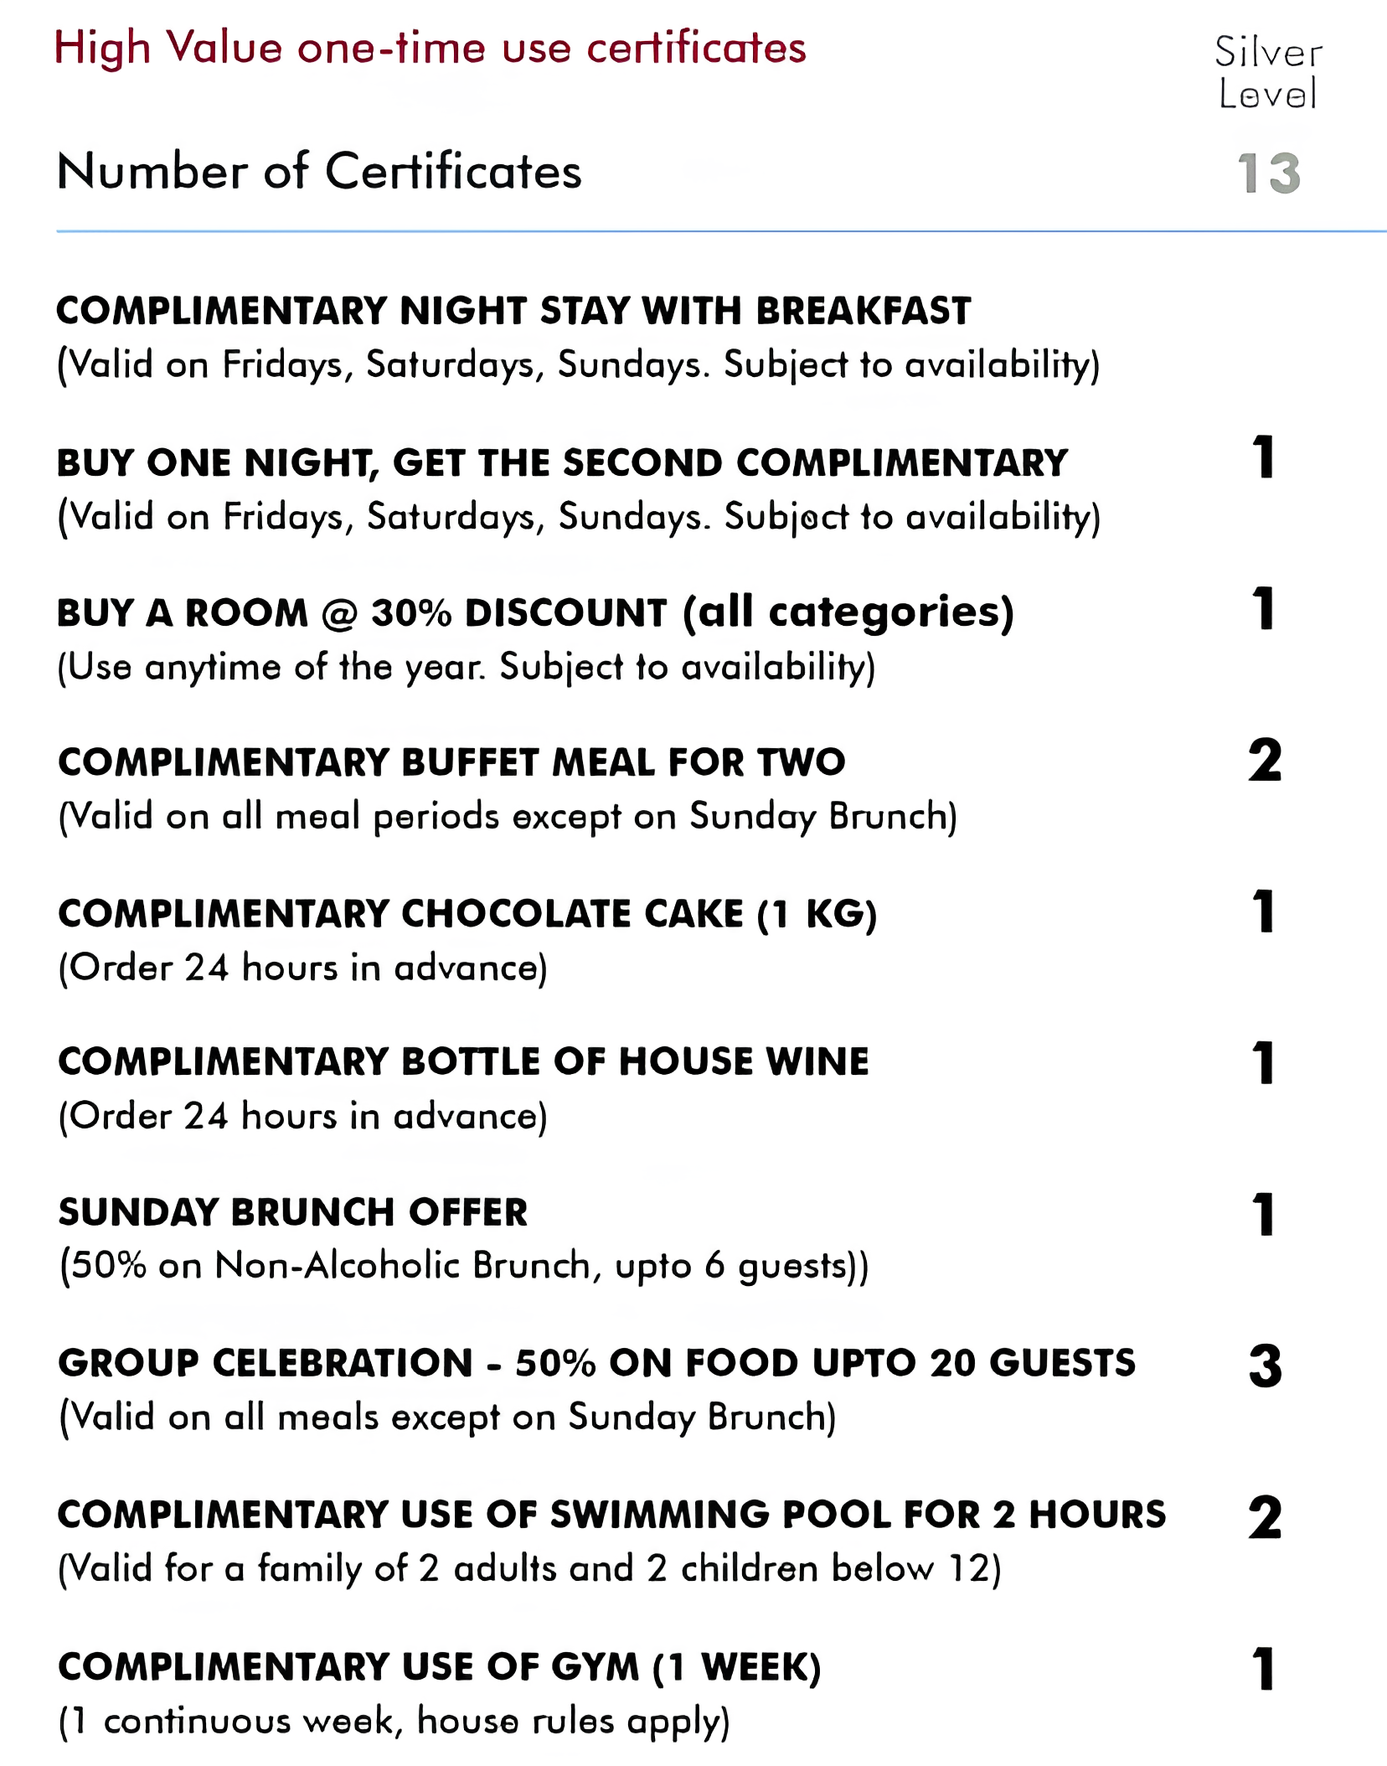Click 'Group Celebration - 50% on Food' title
The height and width of the screenshot is (1766, 1387).
point(596,1363)
